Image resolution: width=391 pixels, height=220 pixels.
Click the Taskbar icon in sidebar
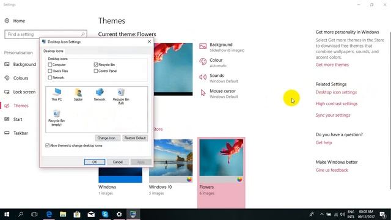[7, 133]
